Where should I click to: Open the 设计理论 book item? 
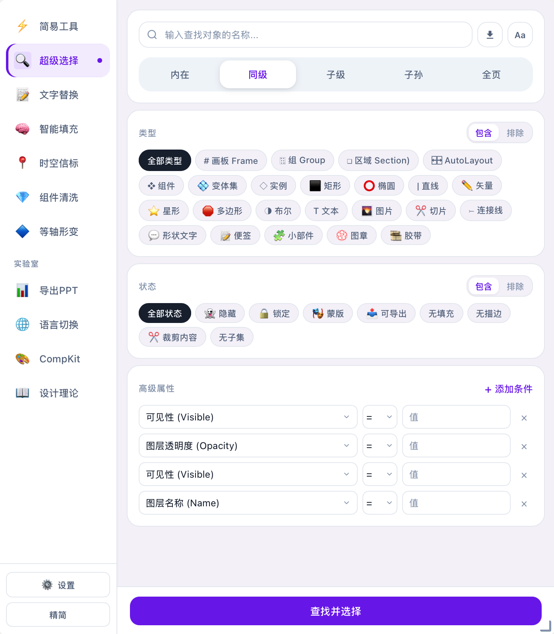pos(58,393)
